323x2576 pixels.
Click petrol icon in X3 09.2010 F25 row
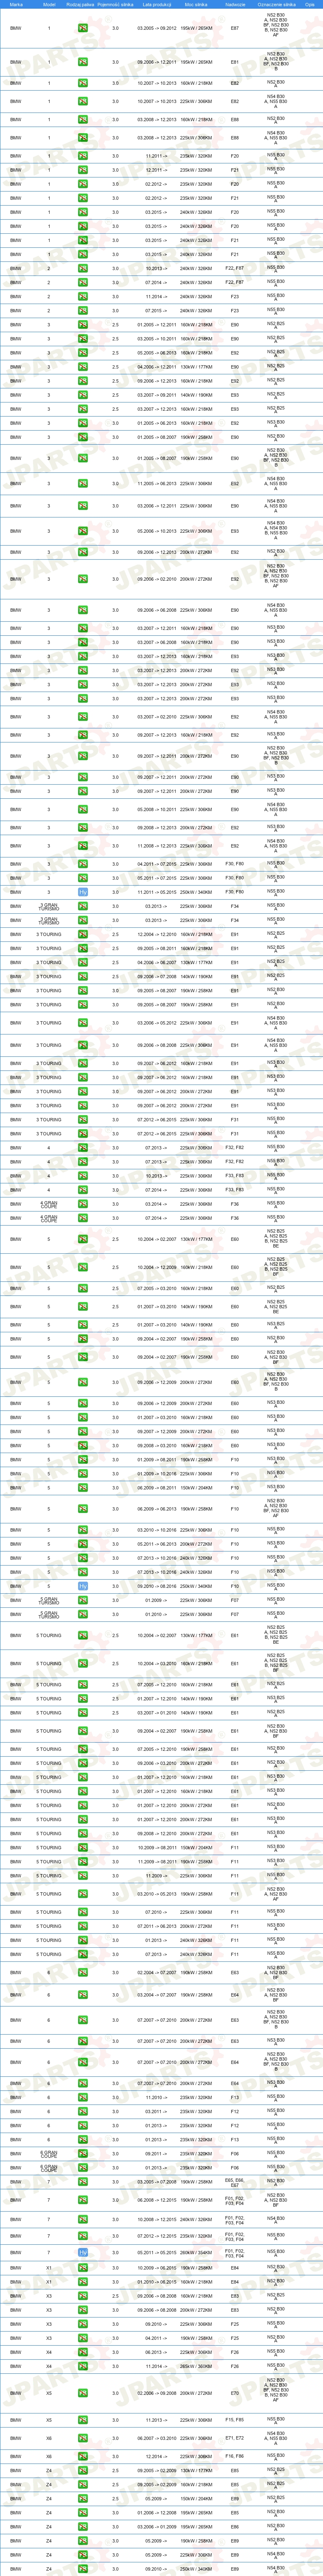83,2324
